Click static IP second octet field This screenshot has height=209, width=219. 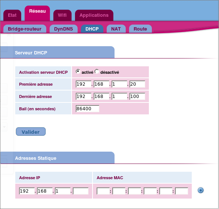[x=45, y=191]
